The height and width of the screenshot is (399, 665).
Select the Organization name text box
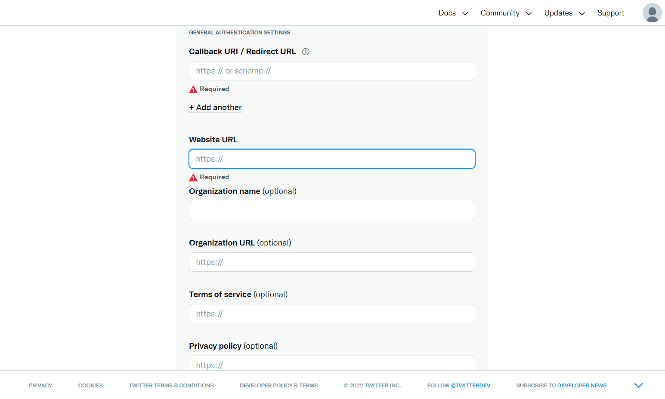pos(332,211)
